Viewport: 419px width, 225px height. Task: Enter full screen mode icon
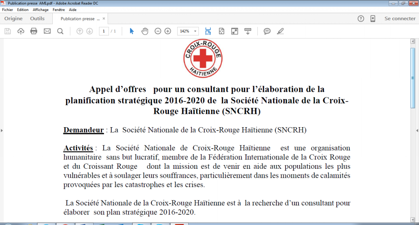point(234,31)
